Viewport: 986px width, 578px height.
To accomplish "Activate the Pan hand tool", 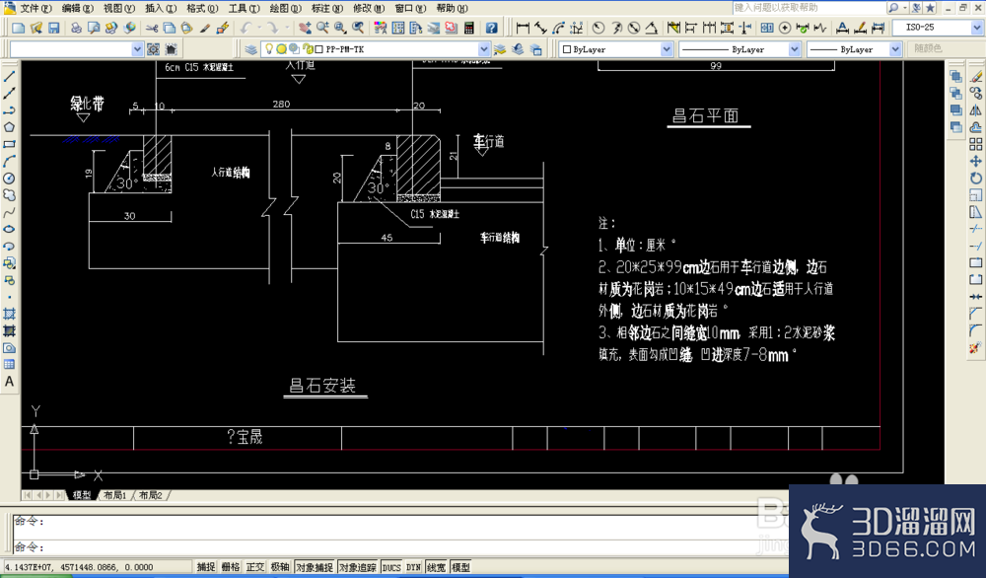I will pos(305,28).
